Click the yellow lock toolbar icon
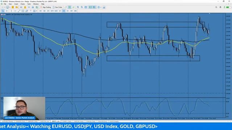Screen dimensions: 232x130 pyautogui.click(x=25, y=7)
